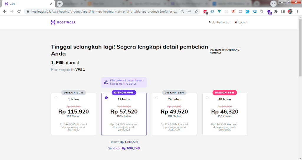Click the 'Pilih paket 48 bulan' tip text
The width and height of the screenshot is (302, 160).
point(126,82)
